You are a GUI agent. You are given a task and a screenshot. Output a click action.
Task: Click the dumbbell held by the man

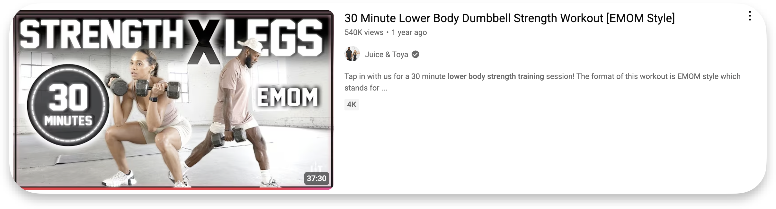[x=228, y=137]
